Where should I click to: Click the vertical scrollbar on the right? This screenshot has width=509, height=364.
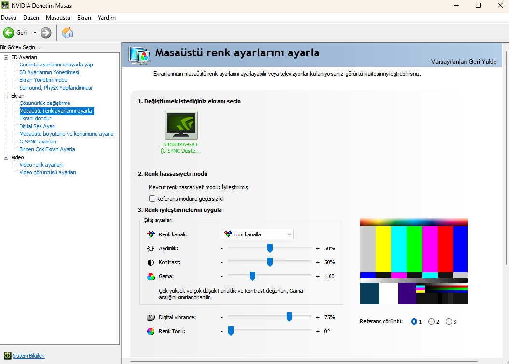[507, 157]
